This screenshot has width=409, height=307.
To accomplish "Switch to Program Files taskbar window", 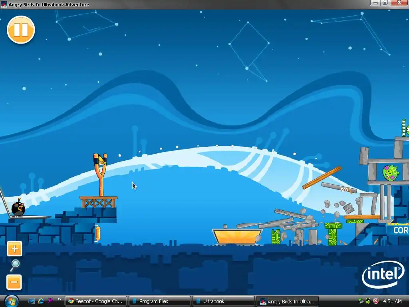I will pos(159,301).
